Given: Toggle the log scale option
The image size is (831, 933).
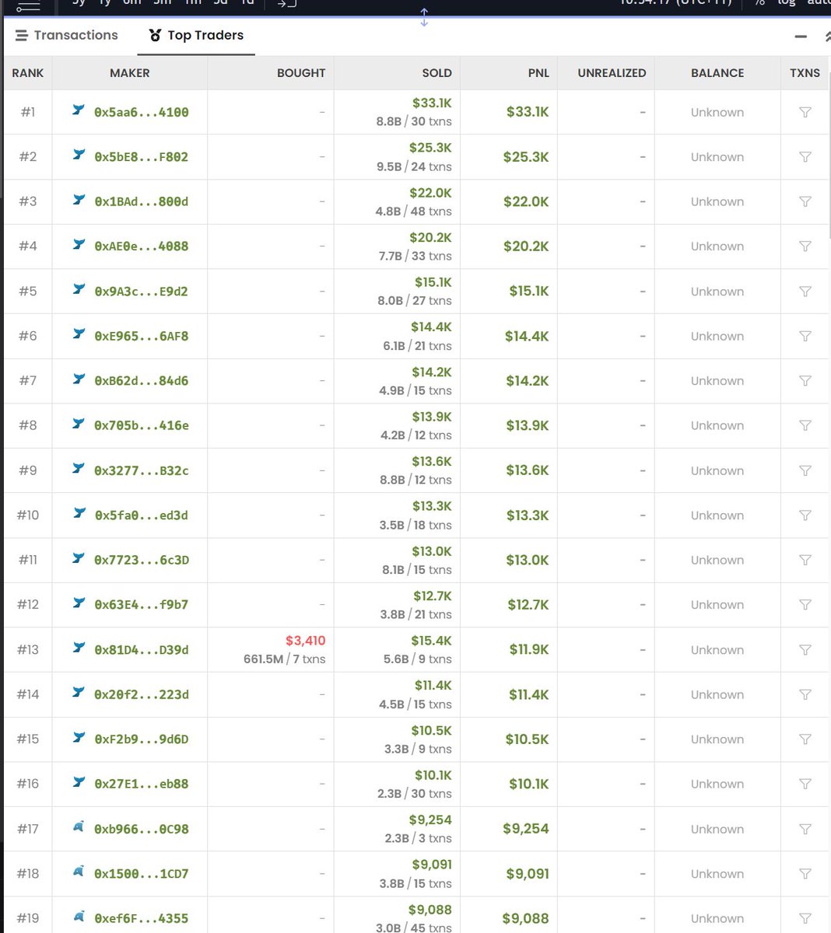Looking at the screenshot, I should pyautogui.click(x=787, y=3).
